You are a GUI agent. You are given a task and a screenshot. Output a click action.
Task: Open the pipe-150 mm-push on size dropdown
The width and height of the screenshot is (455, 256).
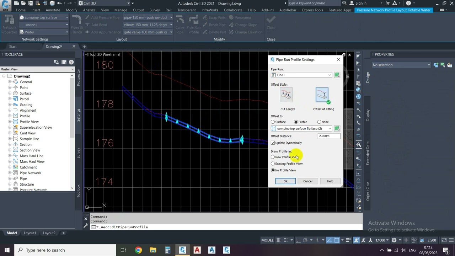[148, 17]
